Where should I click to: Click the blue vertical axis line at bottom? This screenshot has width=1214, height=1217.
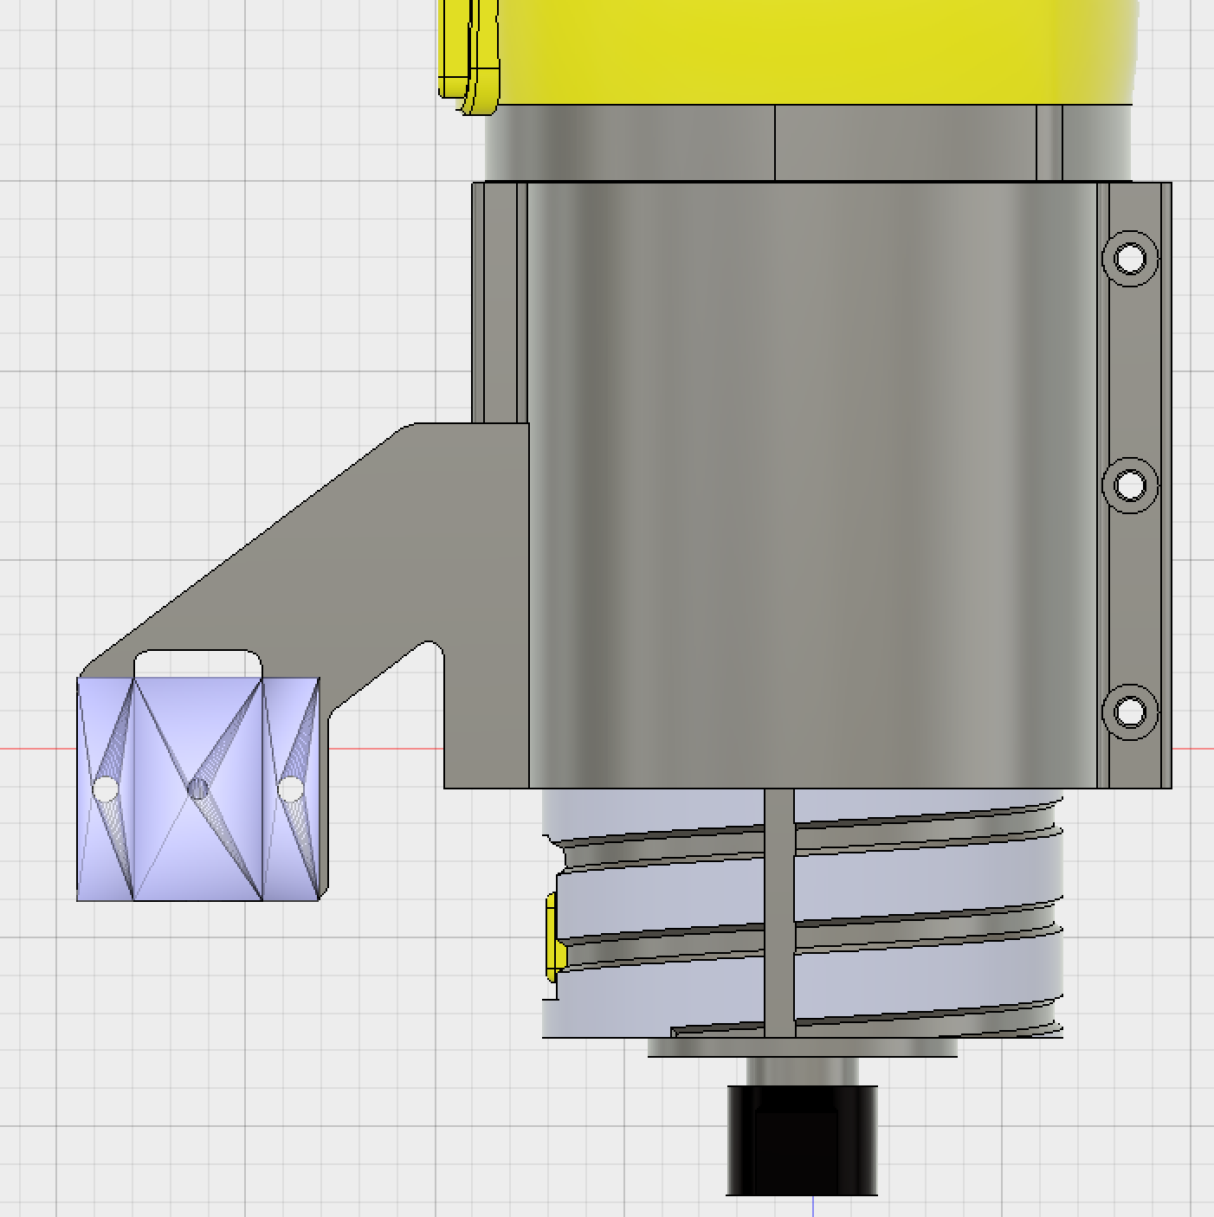click(813, 1207)
